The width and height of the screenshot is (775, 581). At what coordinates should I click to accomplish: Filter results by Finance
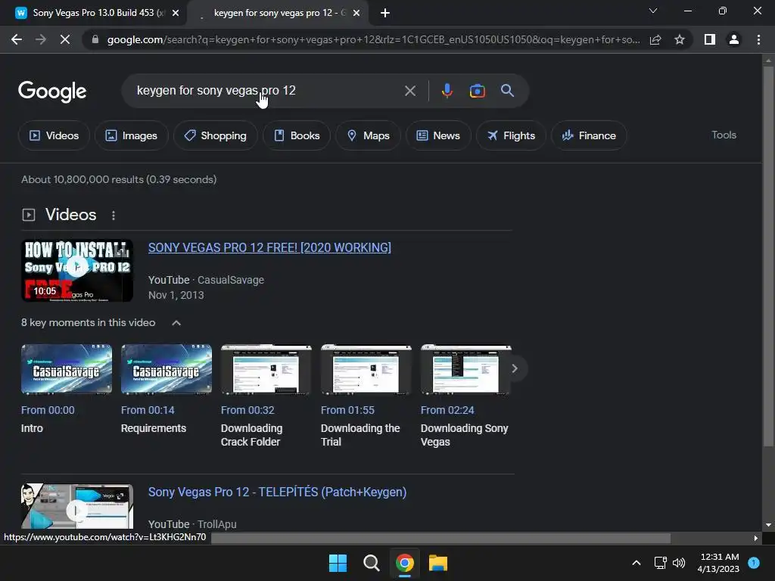click(589, 135)
